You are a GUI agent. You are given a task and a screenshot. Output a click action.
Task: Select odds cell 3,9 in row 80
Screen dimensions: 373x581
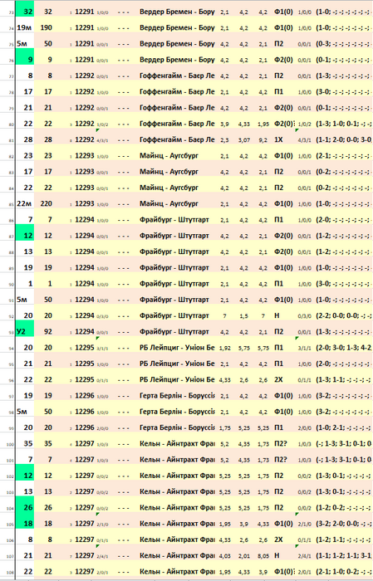224,124
